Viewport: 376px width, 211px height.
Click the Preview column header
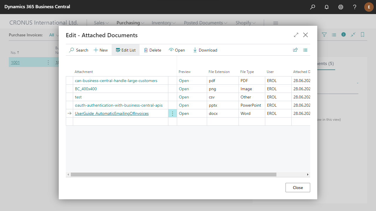[x=184, y=72]
